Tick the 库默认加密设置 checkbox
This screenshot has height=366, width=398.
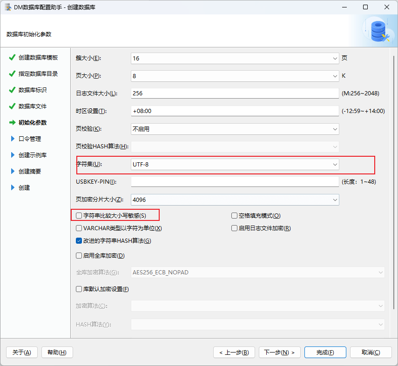coord(79,289)
